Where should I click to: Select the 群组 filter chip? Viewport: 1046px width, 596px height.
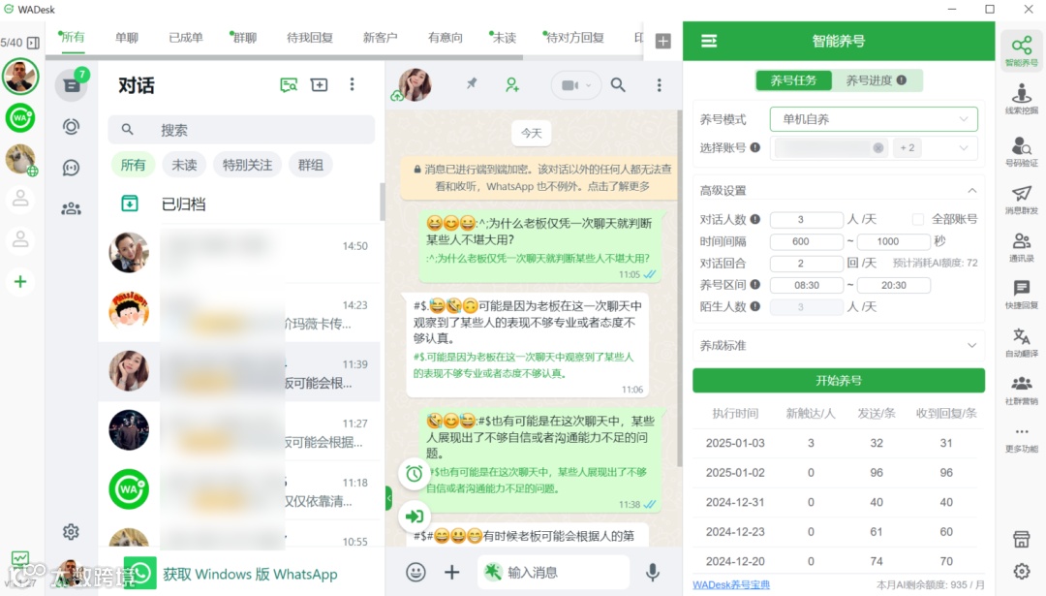click(x=310, y=165)
